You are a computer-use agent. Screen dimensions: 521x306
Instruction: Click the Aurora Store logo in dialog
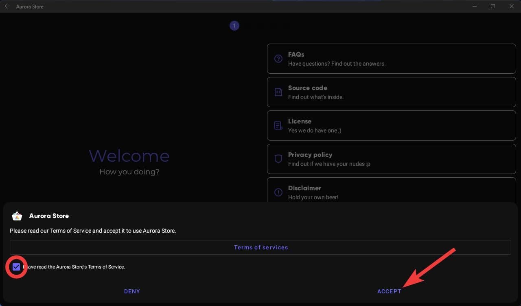coord(17,216)
